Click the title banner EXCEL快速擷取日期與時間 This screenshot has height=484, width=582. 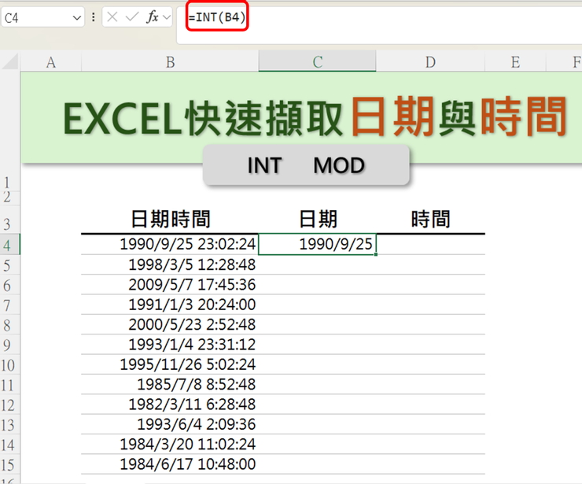tap(301, 117)
